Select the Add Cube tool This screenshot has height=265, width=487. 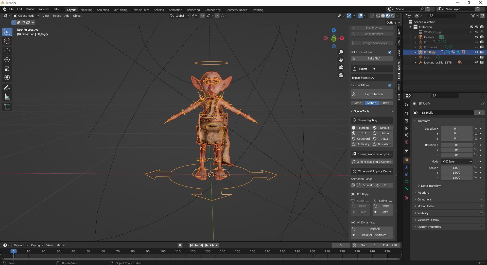point(7,107)
